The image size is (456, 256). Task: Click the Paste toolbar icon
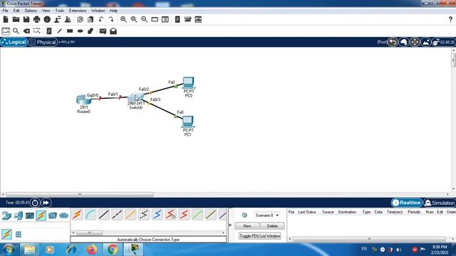coord(90,19)
